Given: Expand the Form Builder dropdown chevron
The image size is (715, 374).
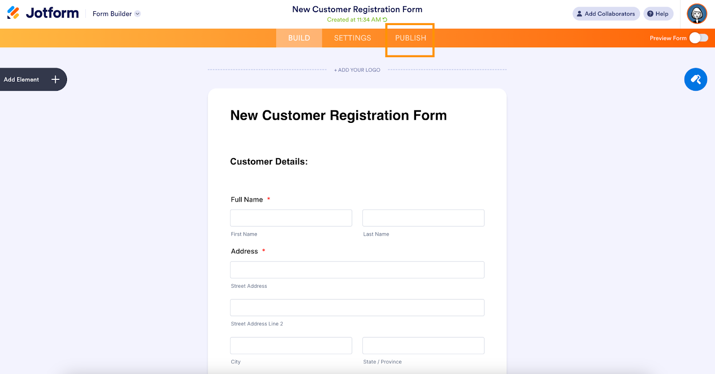Looking at the screenshot, I should pos(138,14).
